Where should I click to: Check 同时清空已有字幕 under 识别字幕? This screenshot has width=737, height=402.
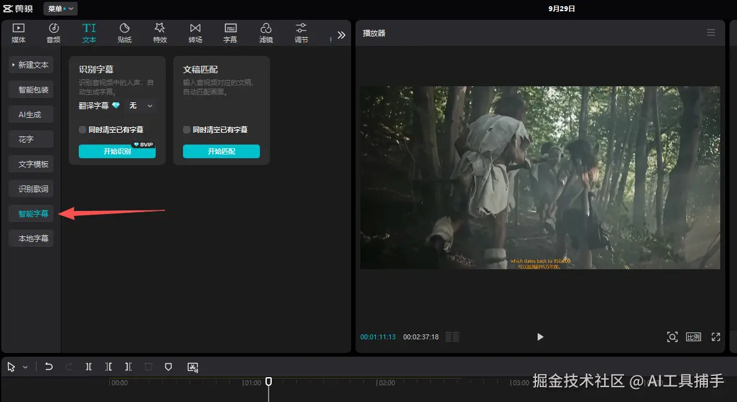pos(83,129)
